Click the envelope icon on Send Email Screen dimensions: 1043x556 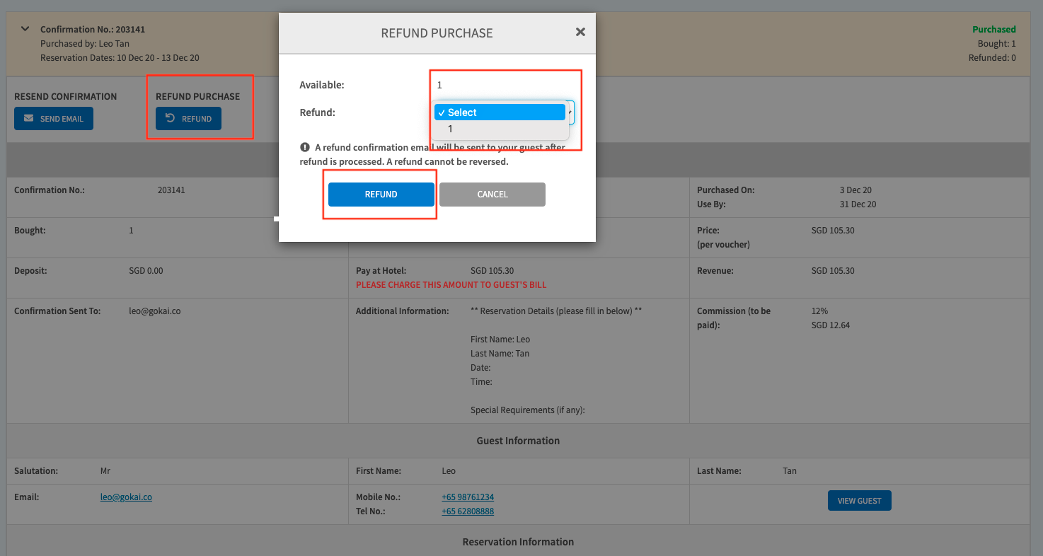pos(29,119)
